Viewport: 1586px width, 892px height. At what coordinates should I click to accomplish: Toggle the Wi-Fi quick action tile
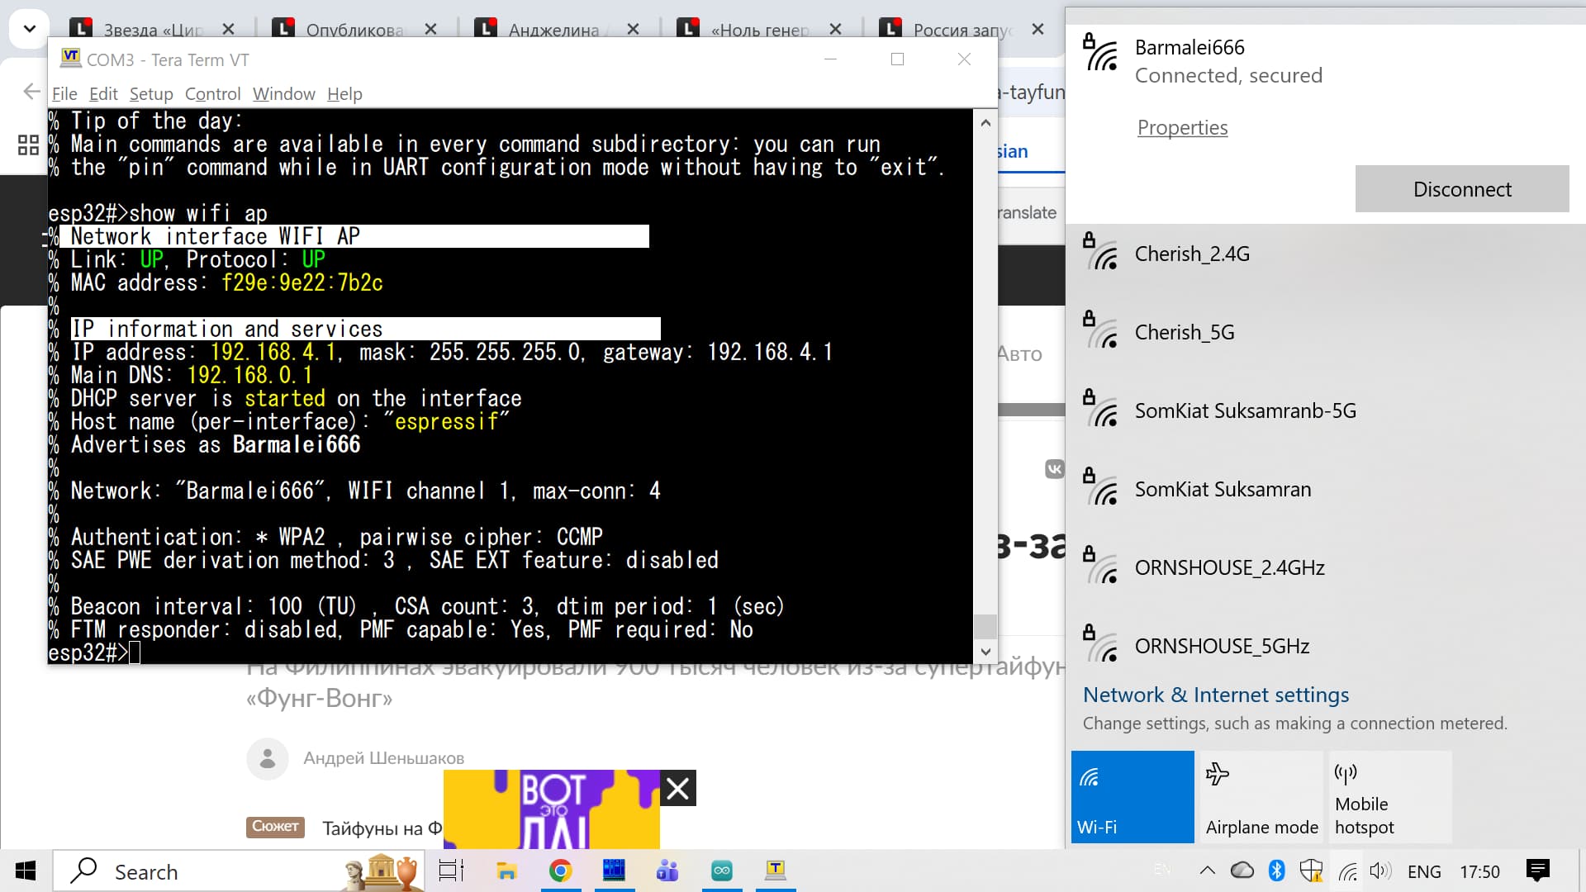click(1132, 796)
